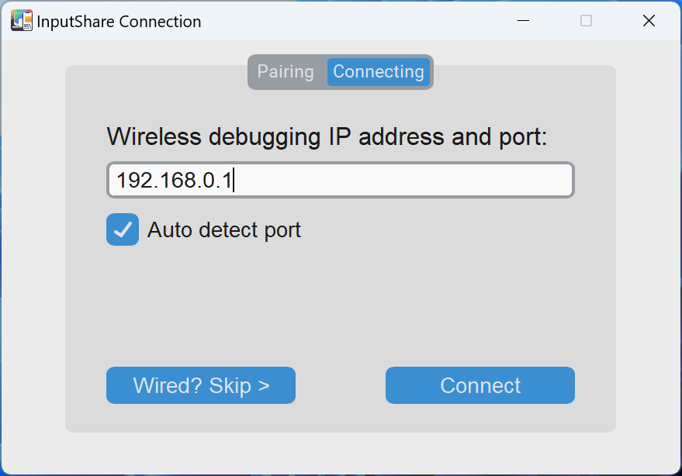
Task: Click the ">" arrow on Wired? Skip
Action: (x=263, y=385)
